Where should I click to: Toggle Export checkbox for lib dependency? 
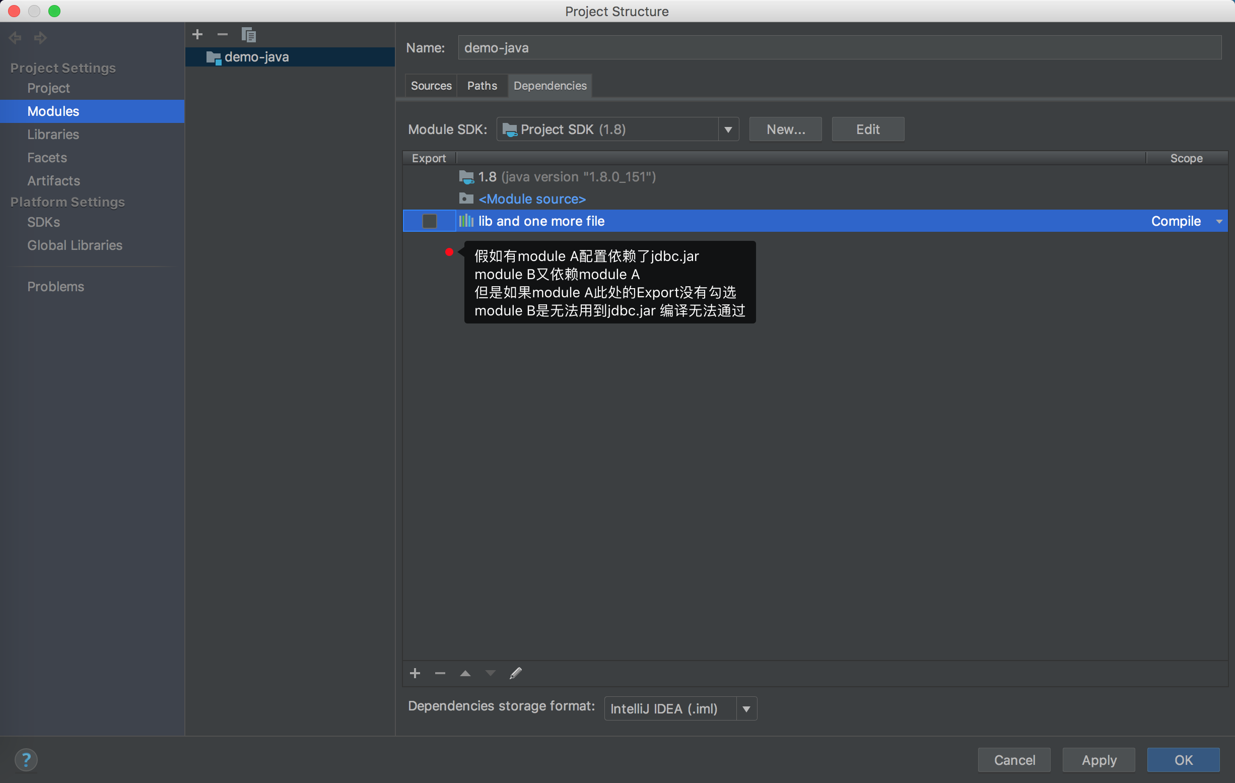coord(429,221)
